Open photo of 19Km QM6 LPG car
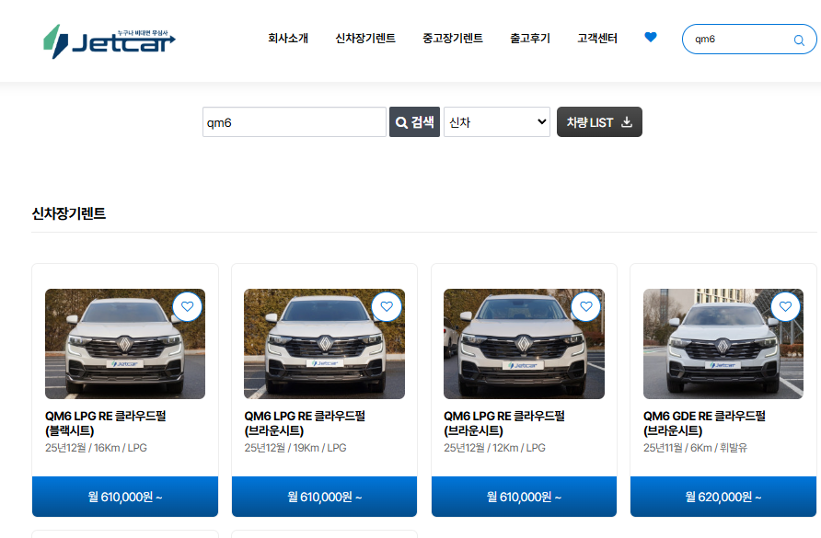Image resolution: width=821 pixels, height=538 pixels. coord(325,344)
